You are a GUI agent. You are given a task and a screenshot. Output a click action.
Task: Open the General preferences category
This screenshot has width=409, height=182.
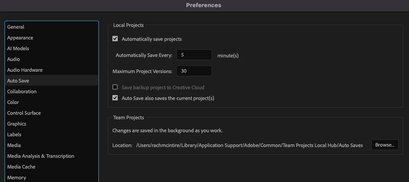(16, 27)
